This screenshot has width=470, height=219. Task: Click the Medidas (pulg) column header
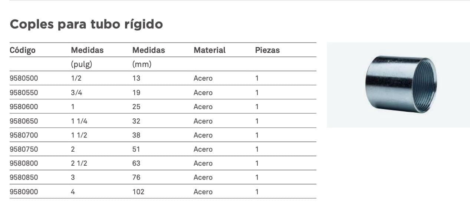(x=87, y=57)
